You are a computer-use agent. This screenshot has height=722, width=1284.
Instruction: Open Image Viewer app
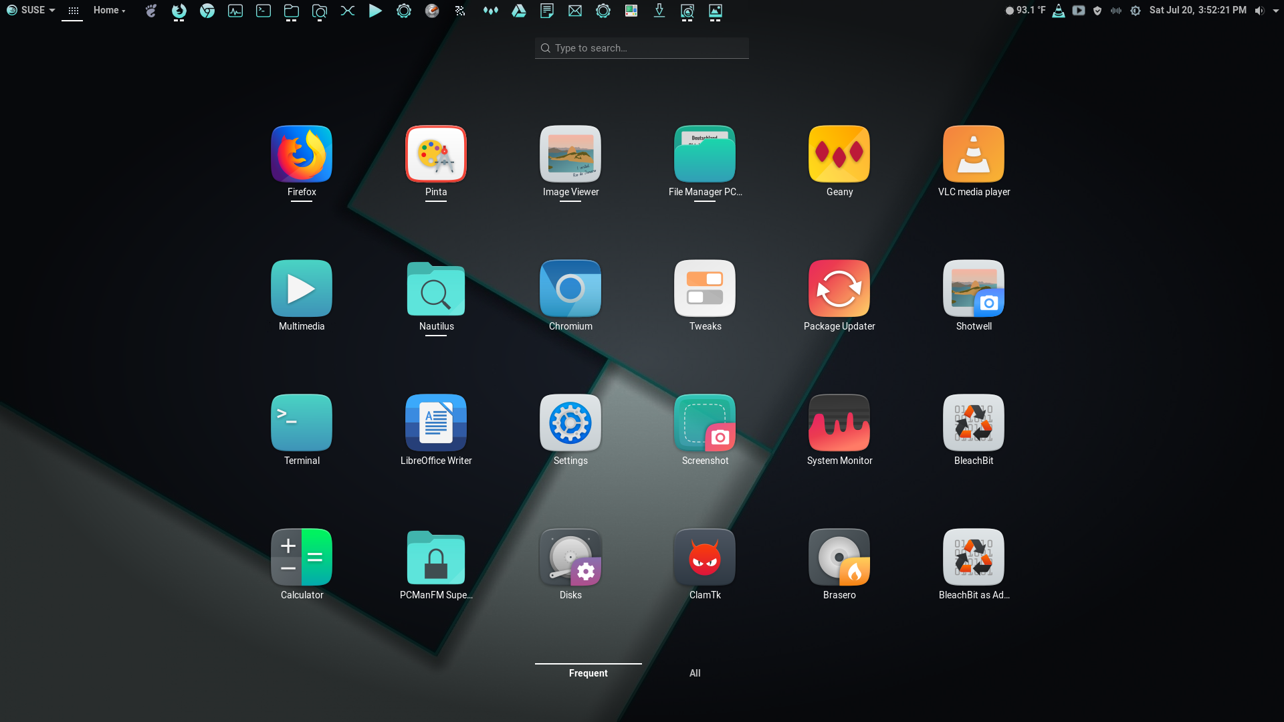click(570, 154)
